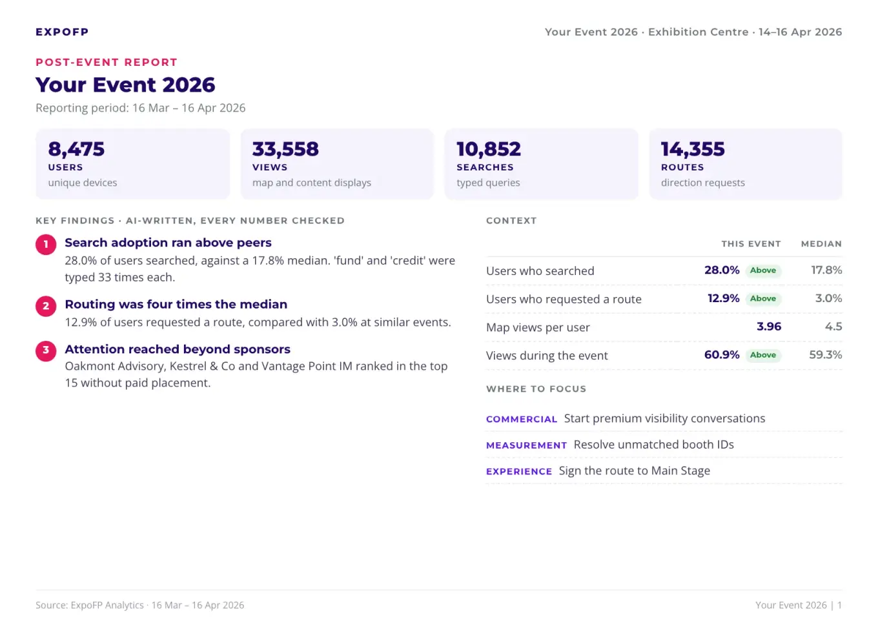The height and width of the screenshot is (621, 878).
Task: Select the 10,852 Searches stat card
Action: tap(542, 164)
